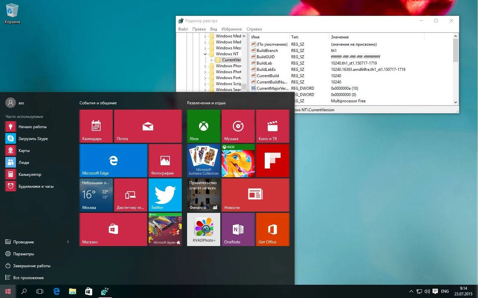Expand the CurrentVersion registry key

tap(211, 60)
